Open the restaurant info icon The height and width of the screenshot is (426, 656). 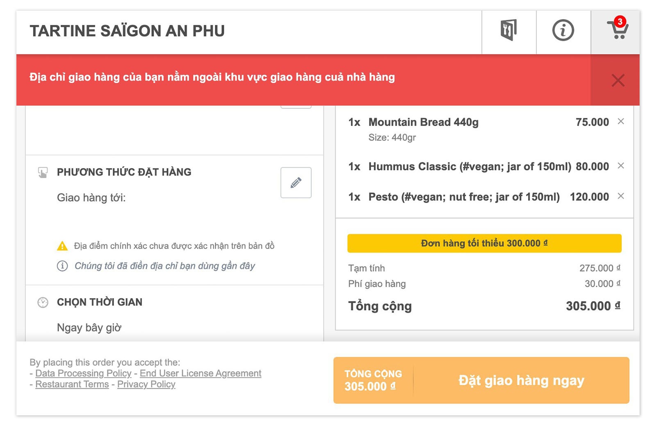point(563,30)
